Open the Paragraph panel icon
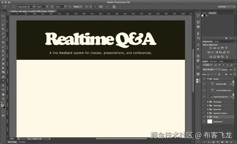This screenshot has width=237, height=144. pyautogui.click(x=198, y=49)
